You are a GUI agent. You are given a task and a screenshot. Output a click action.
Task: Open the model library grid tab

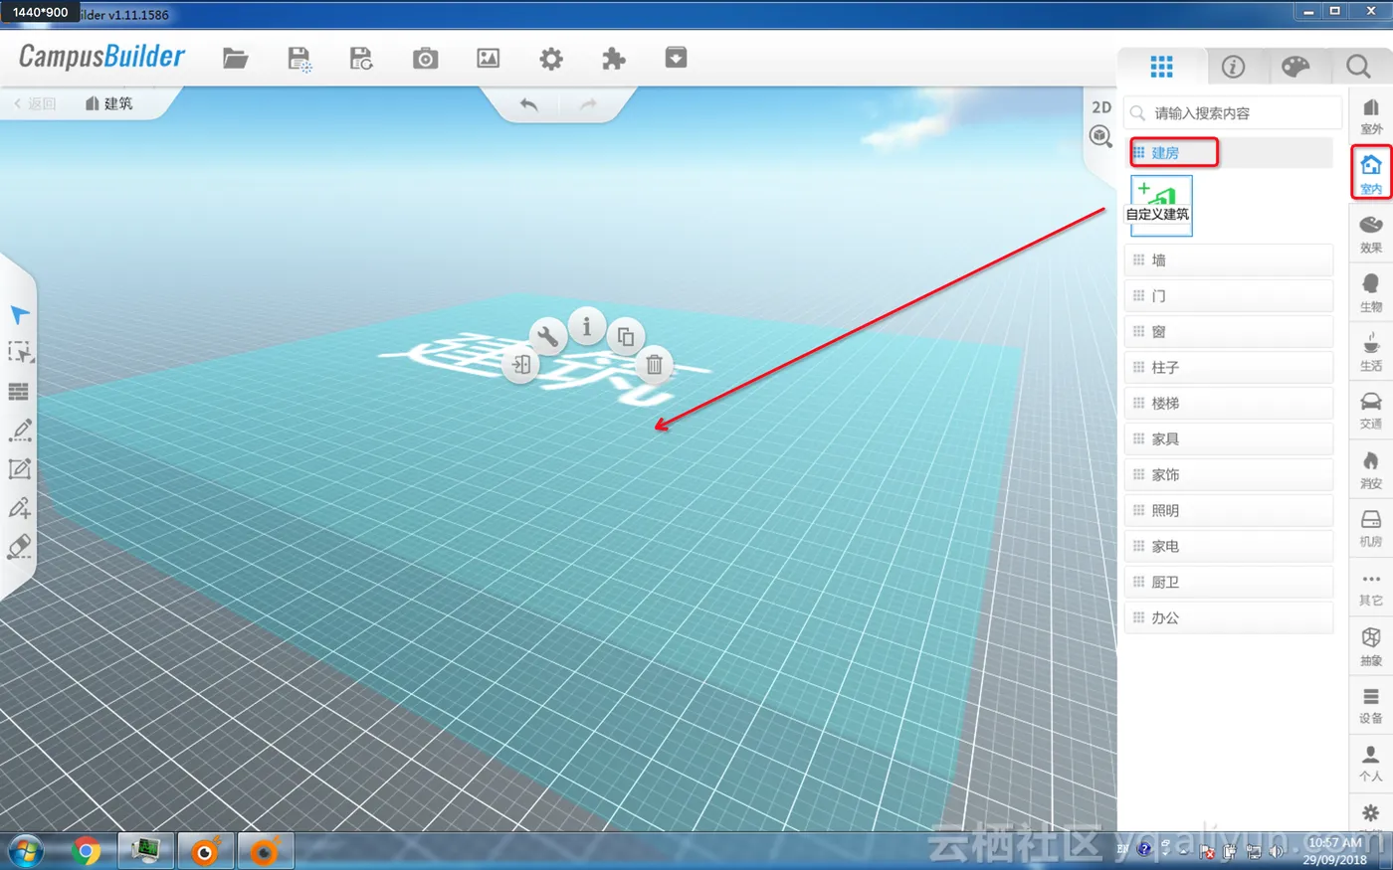point(1161,67)
